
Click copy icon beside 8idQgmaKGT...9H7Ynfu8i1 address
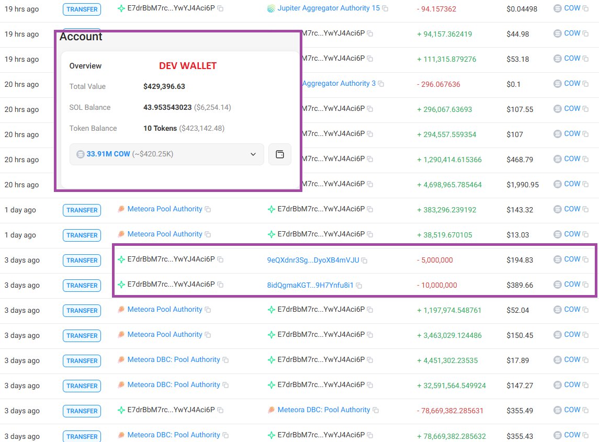(359, 286)
